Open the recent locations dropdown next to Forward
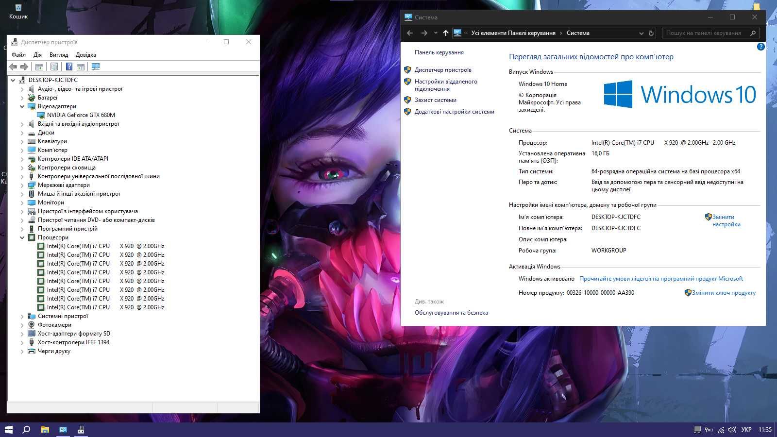The width and height of the screenshot is (777, 437). (x=435, y=33)
